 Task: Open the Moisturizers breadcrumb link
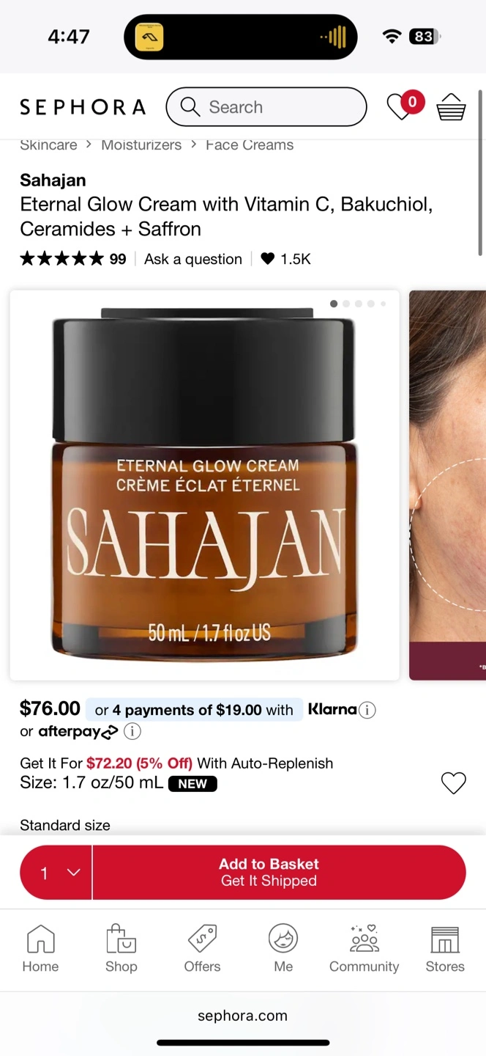click(x=141, y=144)
